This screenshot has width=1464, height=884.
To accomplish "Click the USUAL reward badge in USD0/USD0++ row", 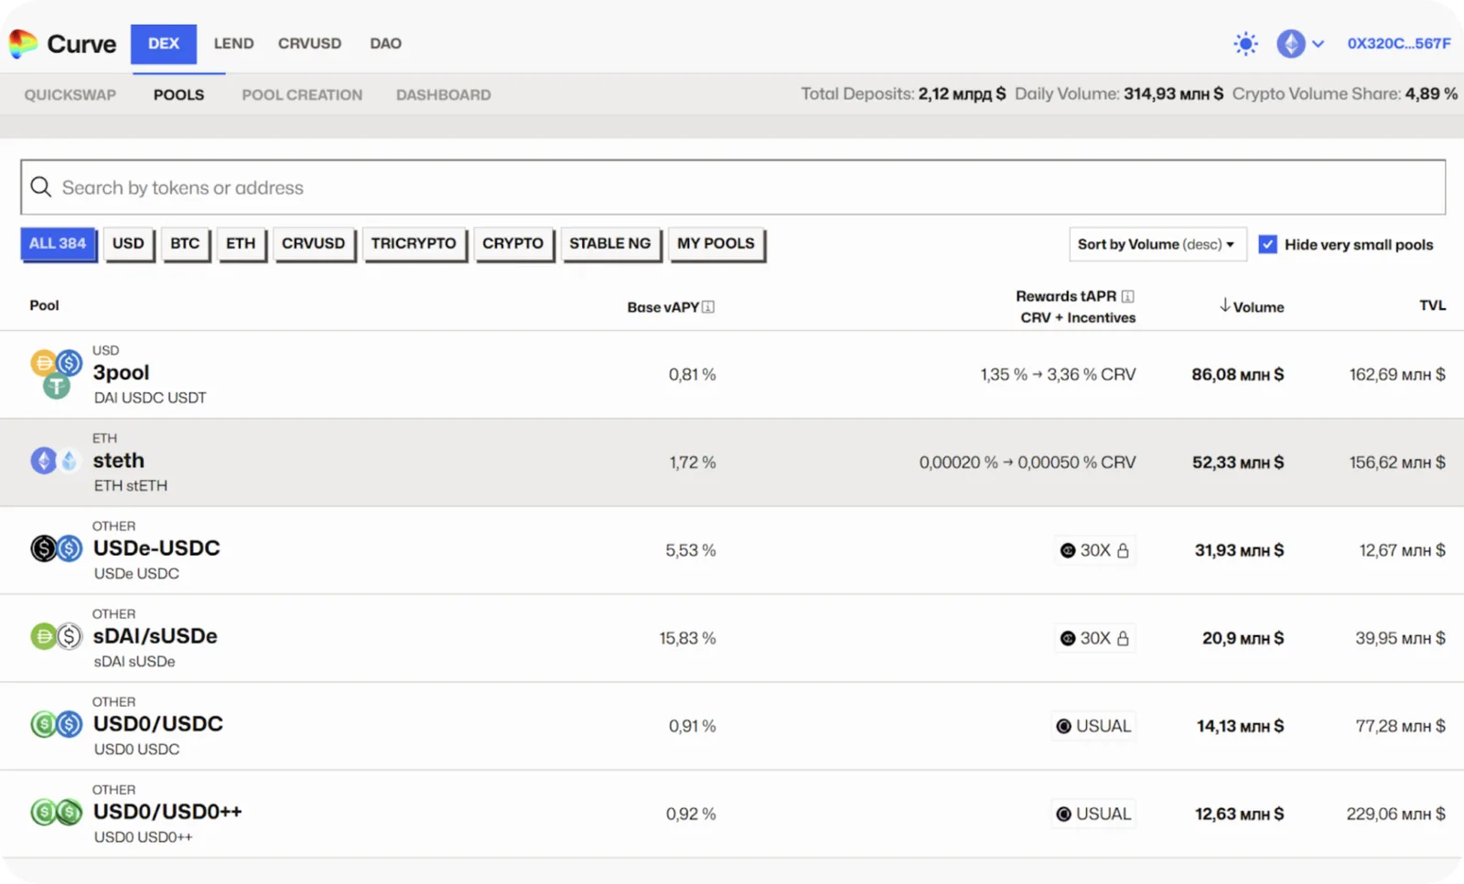I will [1093, 814].
